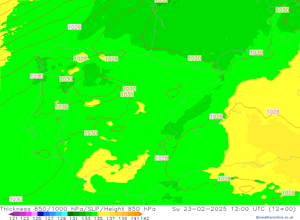Click the 1030 isobar label in bottom-left corner
Screen dimensions: 300x220
(x=16, y=199)
